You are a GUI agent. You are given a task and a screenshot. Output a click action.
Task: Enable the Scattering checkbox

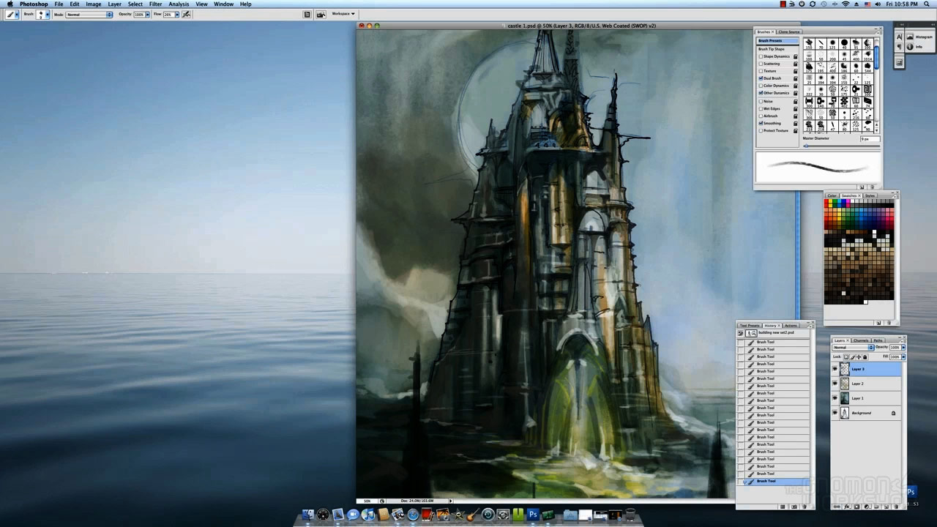pyautogui.click(x=761, y=64)
